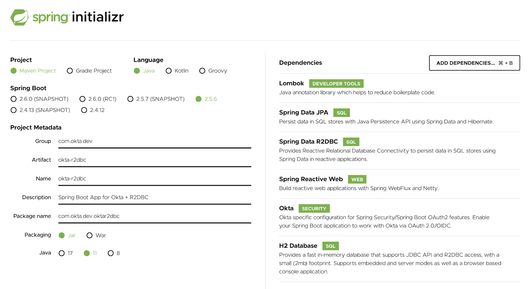
Task: Click the Web tag on Spring Reactive Web
Action: coord(357,179)
